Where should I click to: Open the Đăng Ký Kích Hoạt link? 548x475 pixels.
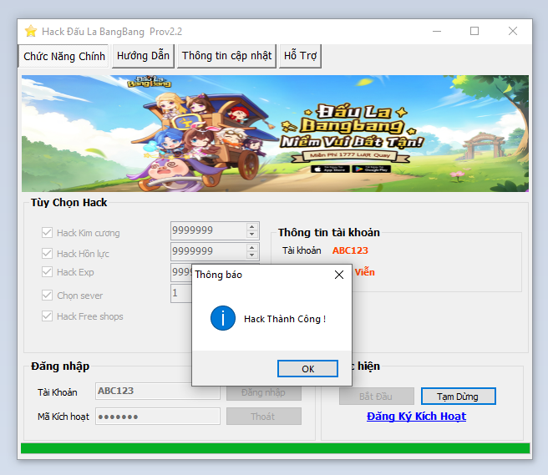(416, 417)
